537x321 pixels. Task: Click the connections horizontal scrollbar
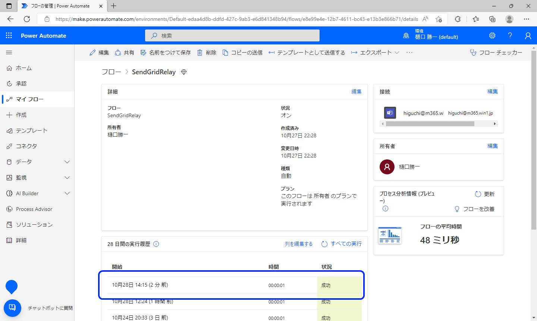(430, 124)
